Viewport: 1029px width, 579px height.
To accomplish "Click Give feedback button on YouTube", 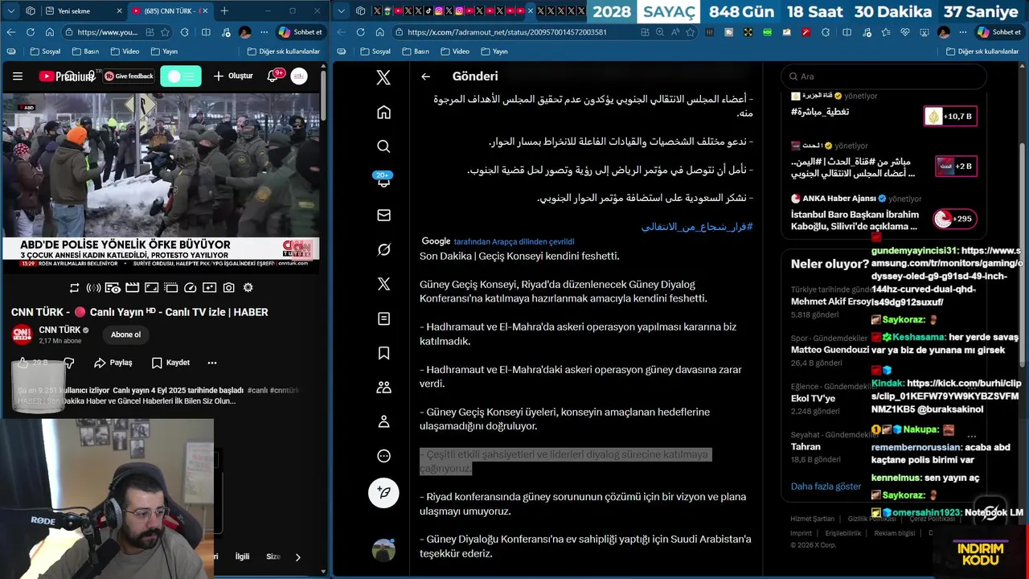I will [129, 76].
